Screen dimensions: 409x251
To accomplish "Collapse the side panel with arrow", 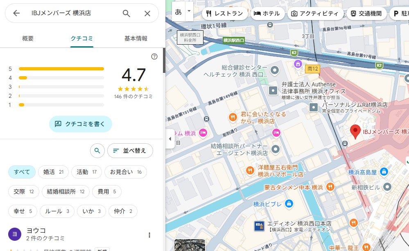I will coord(170,139).
